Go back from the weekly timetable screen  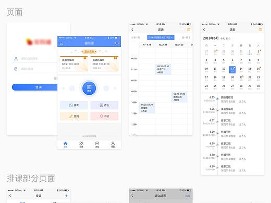tap(132, 30)
